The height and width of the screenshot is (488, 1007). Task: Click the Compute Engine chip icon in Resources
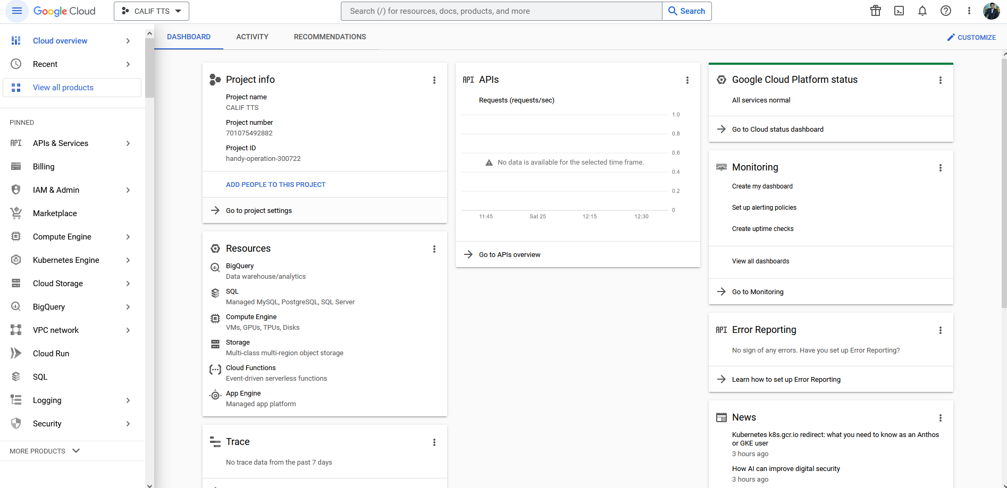point(215,319)
